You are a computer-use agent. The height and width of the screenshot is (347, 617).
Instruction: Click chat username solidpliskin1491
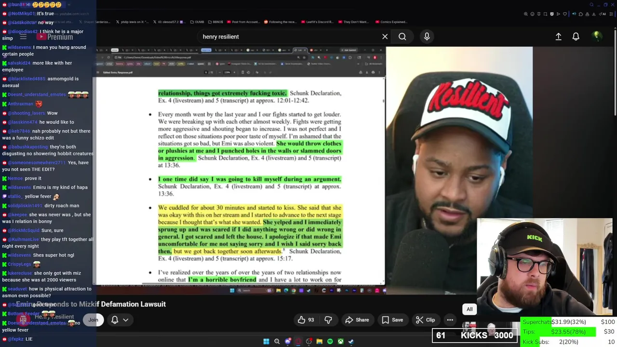(x=25, y=206)
